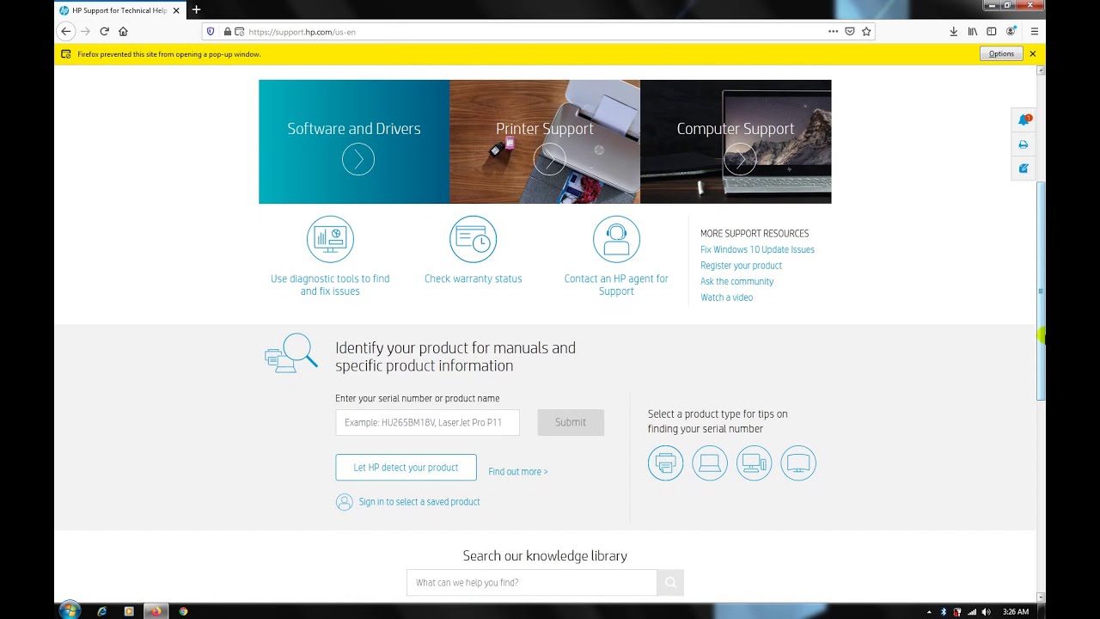Open a new browser tab
This screenshot has height=619, width=1100.
pyautogui.click(x=196, y=9)
